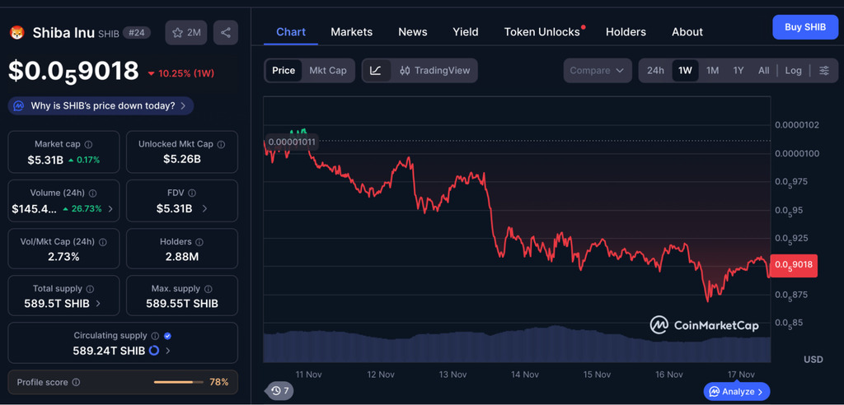Click the Analyze button below chart
844x405 pixels.
point(736,391)
